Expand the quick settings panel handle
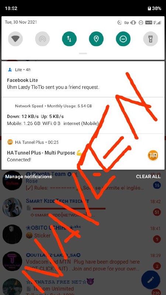The height and width of the screenshot is (295, 166). click(x=83, y=53)
